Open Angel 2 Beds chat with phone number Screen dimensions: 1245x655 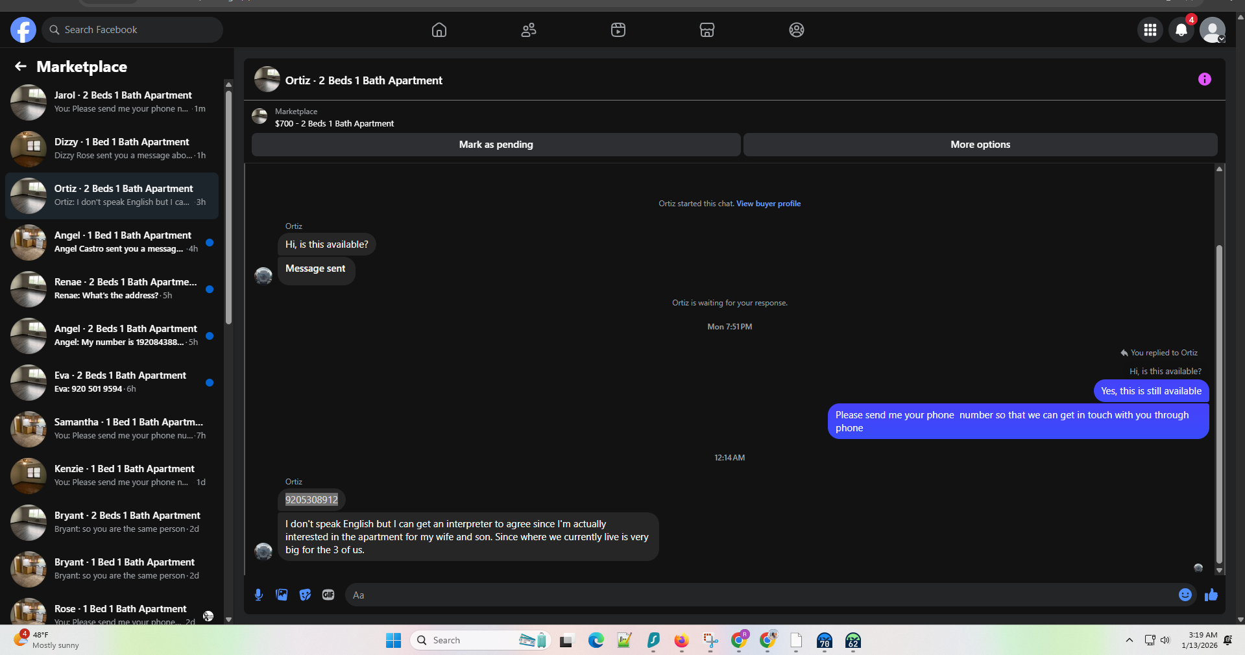(112, 336)
